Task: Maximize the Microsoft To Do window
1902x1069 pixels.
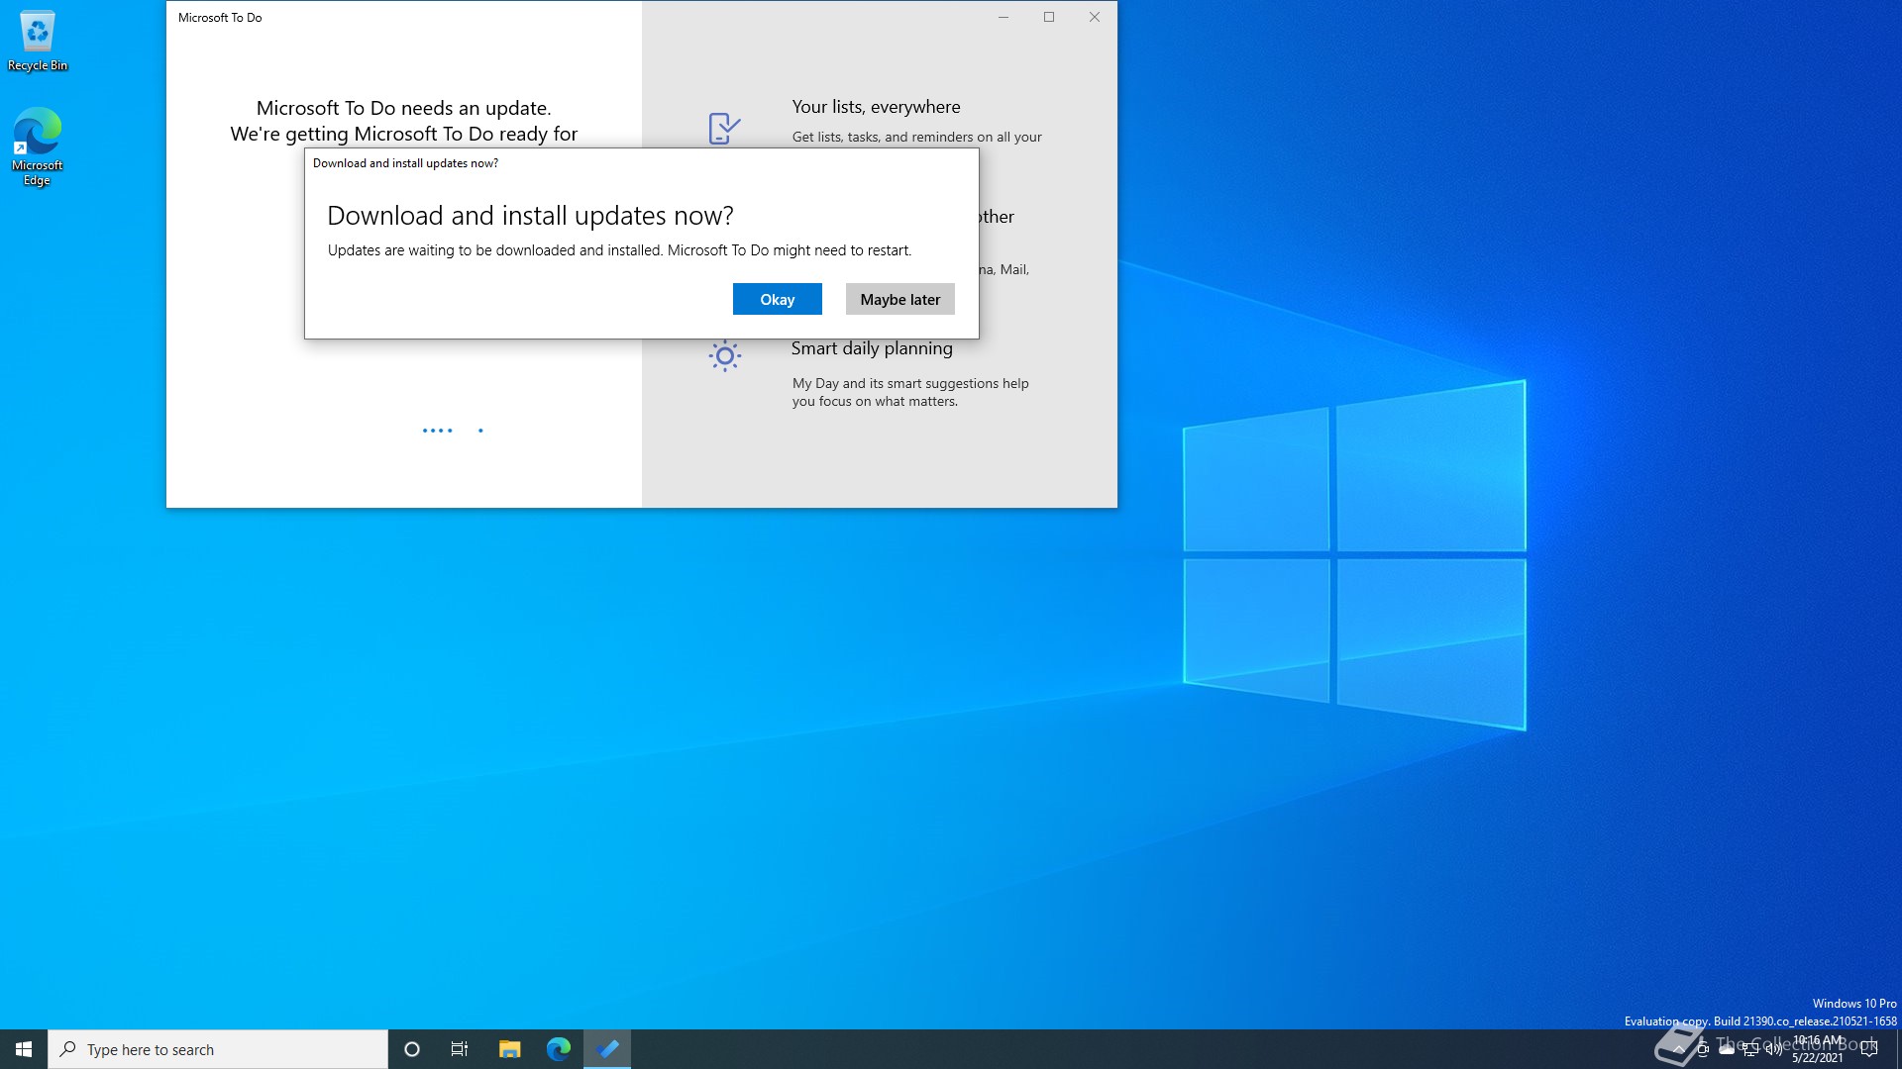Action: tap(1049, 17)
